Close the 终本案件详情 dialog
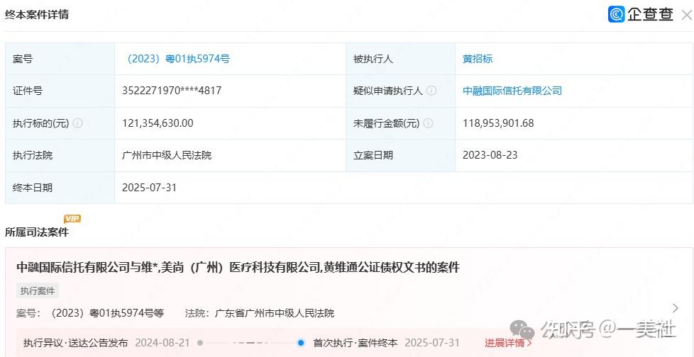694x357 pixels. pos(686,15)
